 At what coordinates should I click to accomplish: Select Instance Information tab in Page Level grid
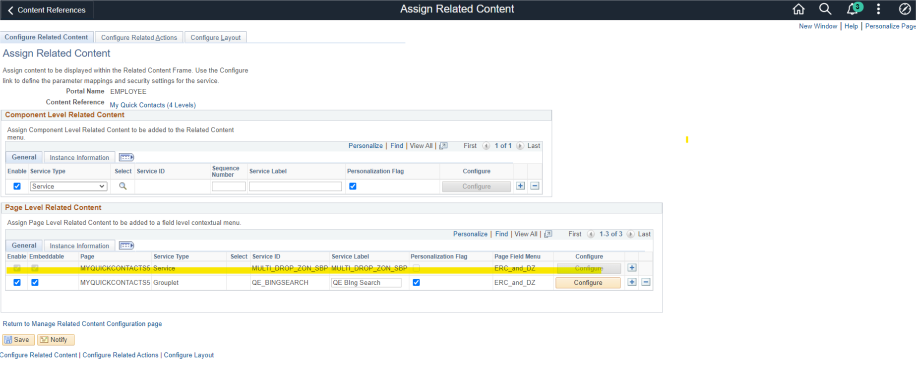[79, 246]
